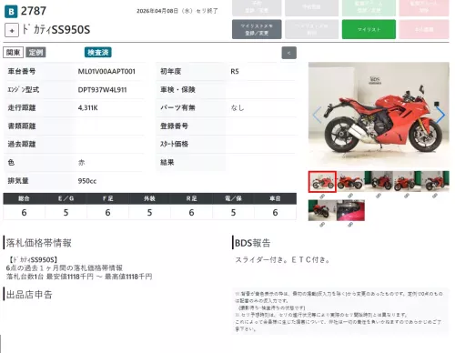Open fourth motorcycle thumbnail

pyautogui.click(x=407, y=181)
